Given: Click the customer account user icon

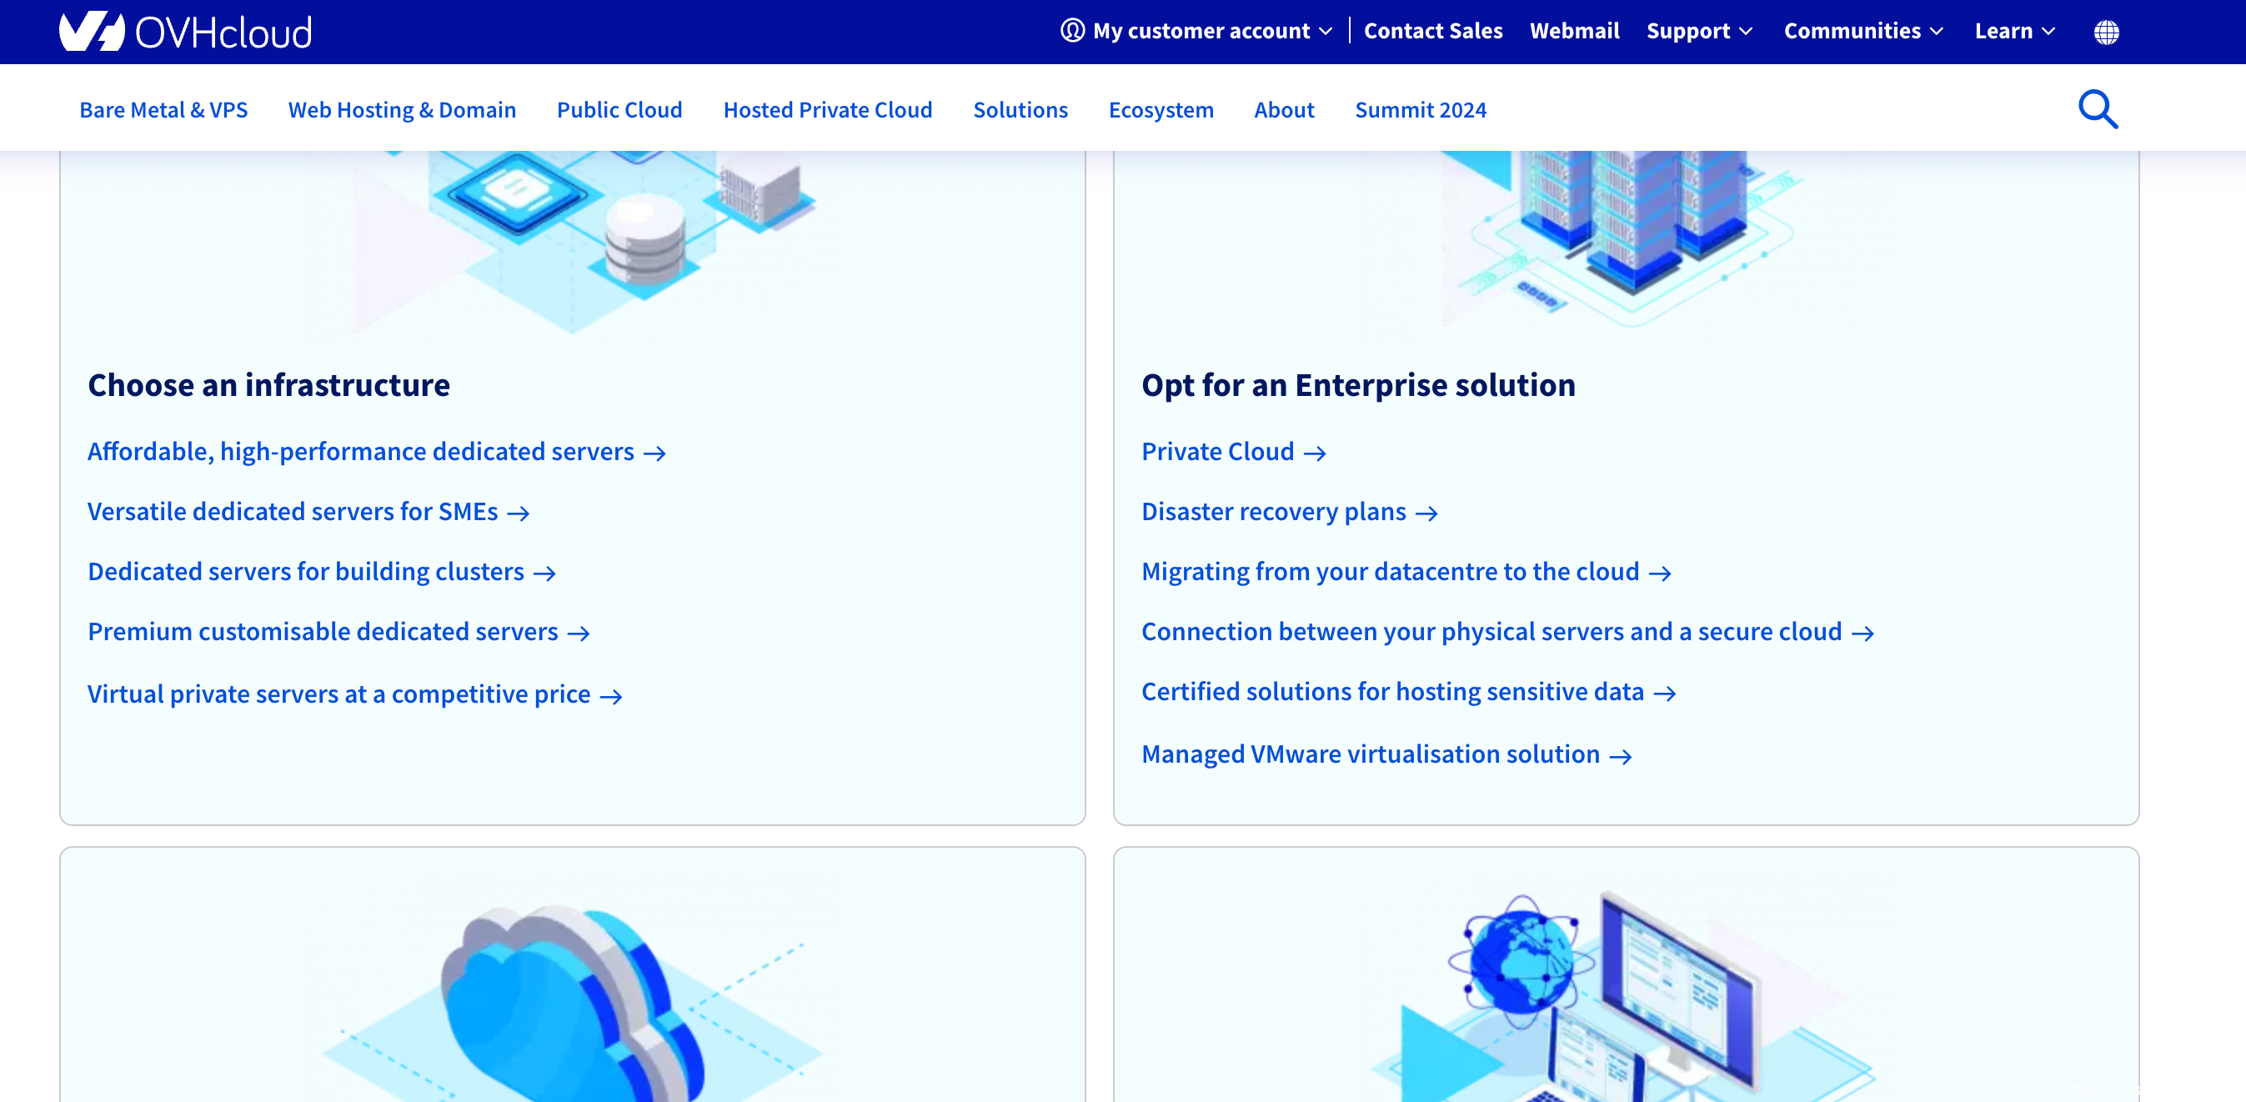Looking at the screenshot, I should [x=1071, y=31].
